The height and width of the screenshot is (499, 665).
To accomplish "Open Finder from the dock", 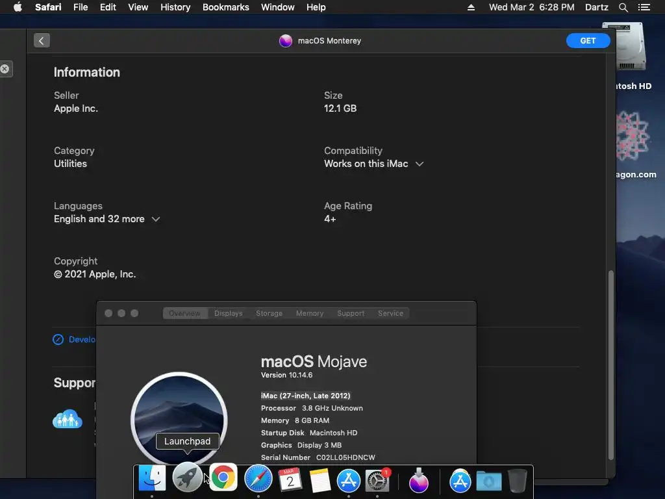I will coord(152,479).
